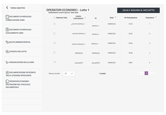Open the Stato column filter
Screen dimensions: 166x115
[115, 17]
